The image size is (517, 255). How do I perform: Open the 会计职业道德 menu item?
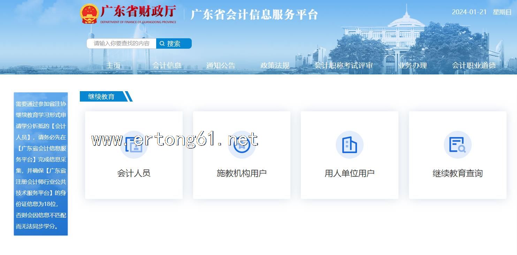(473, 65)
